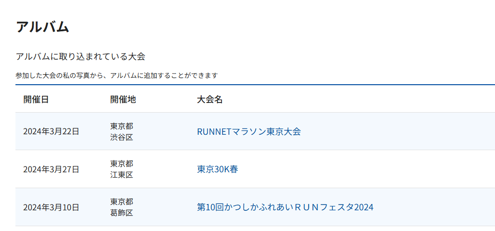
Task: Click the アルバム page heading
Action: tap(42, 26)
